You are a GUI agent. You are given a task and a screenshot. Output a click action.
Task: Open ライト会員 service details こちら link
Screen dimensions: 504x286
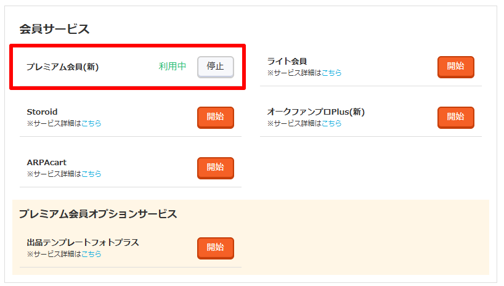pos(331,73)
